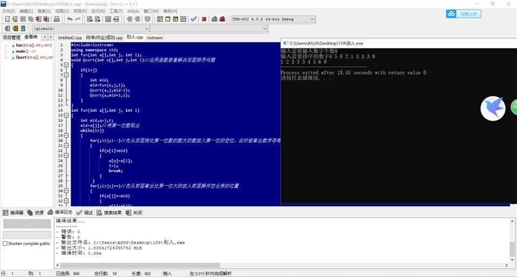
Task: Select Qsort in the class browser
Action: pyautogui.click(x=33, y=57)
